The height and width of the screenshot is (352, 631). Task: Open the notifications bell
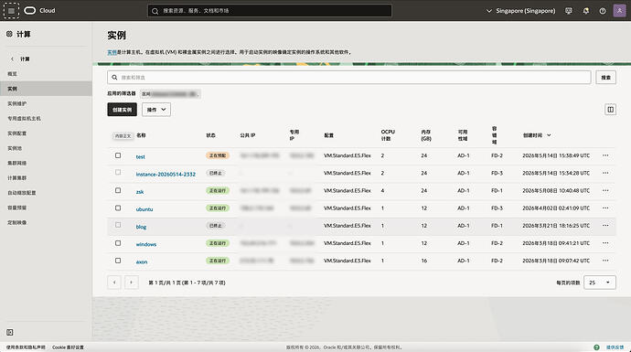(x=585, y=11)
